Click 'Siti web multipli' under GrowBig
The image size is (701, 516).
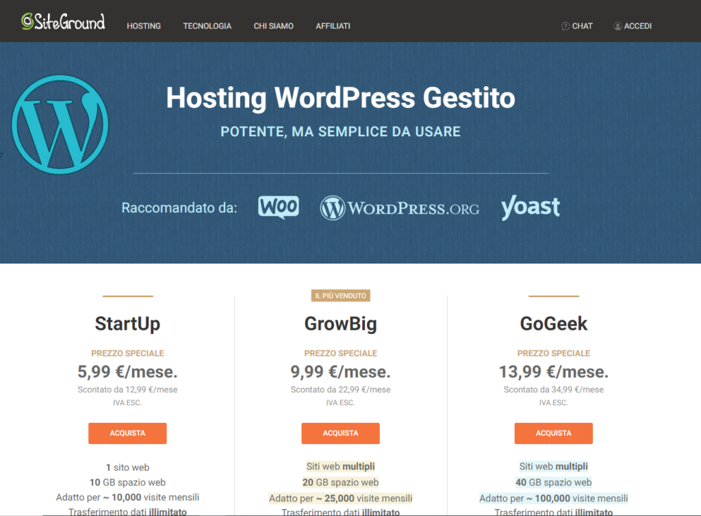341,467
